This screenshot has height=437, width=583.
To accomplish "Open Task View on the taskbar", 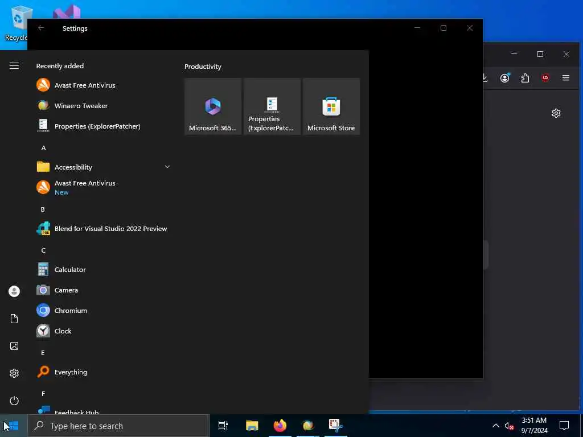I will pyautogui.click(x=223, y=426).
